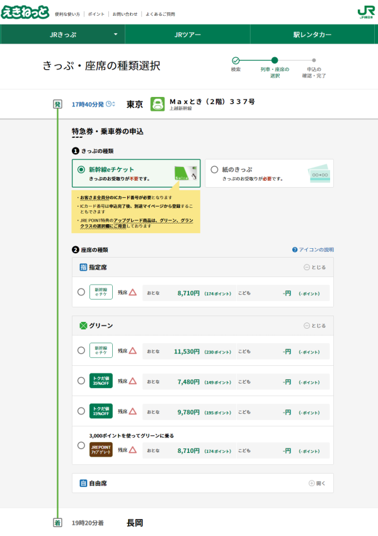Select the グリーン 11,530円 radio button
The image size is (378, 536).
pos(81,350)
